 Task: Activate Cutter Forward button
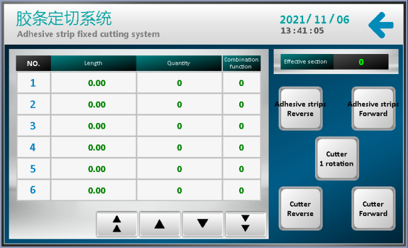[x=373, y=208]
